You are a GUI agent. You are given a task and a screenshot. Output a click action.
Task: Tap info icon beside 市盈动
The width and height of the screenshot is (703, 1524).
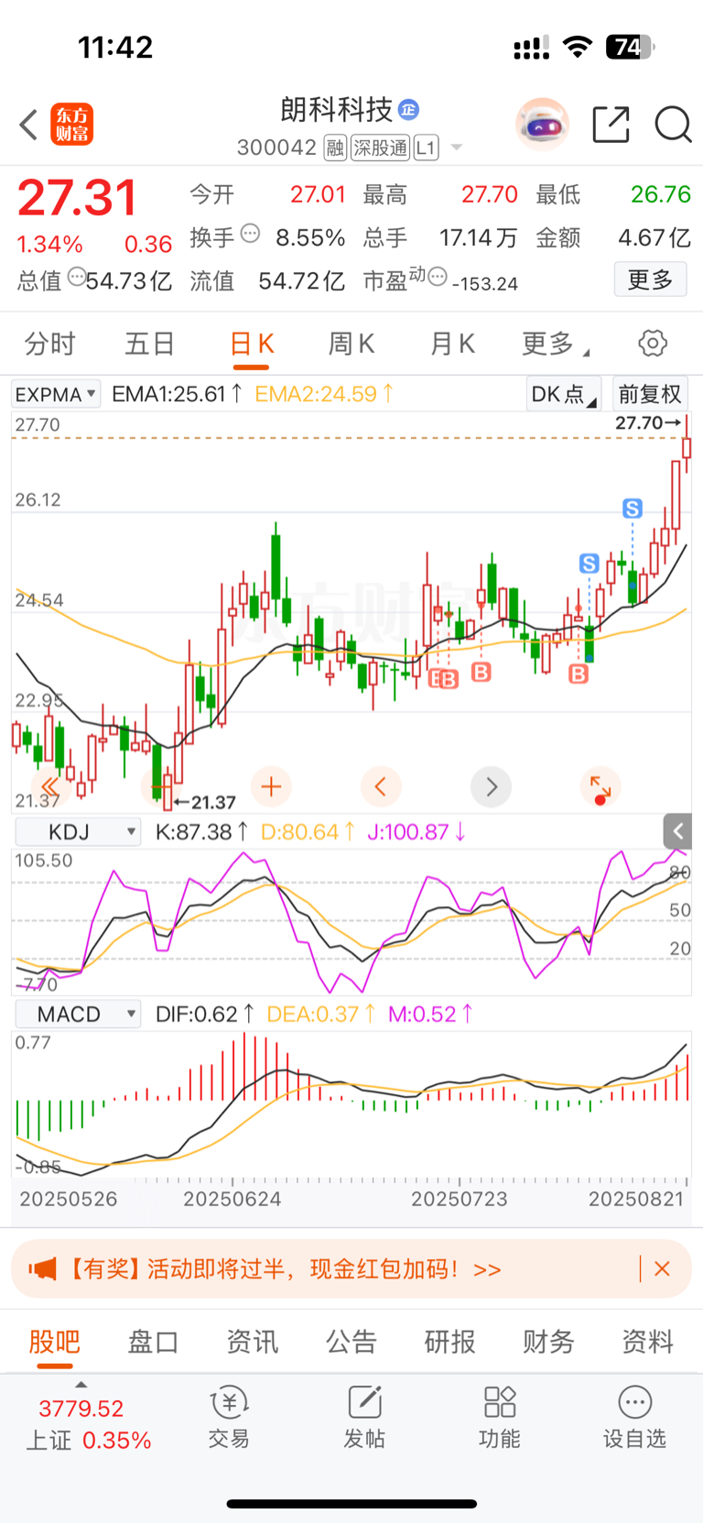click(438, 276)
